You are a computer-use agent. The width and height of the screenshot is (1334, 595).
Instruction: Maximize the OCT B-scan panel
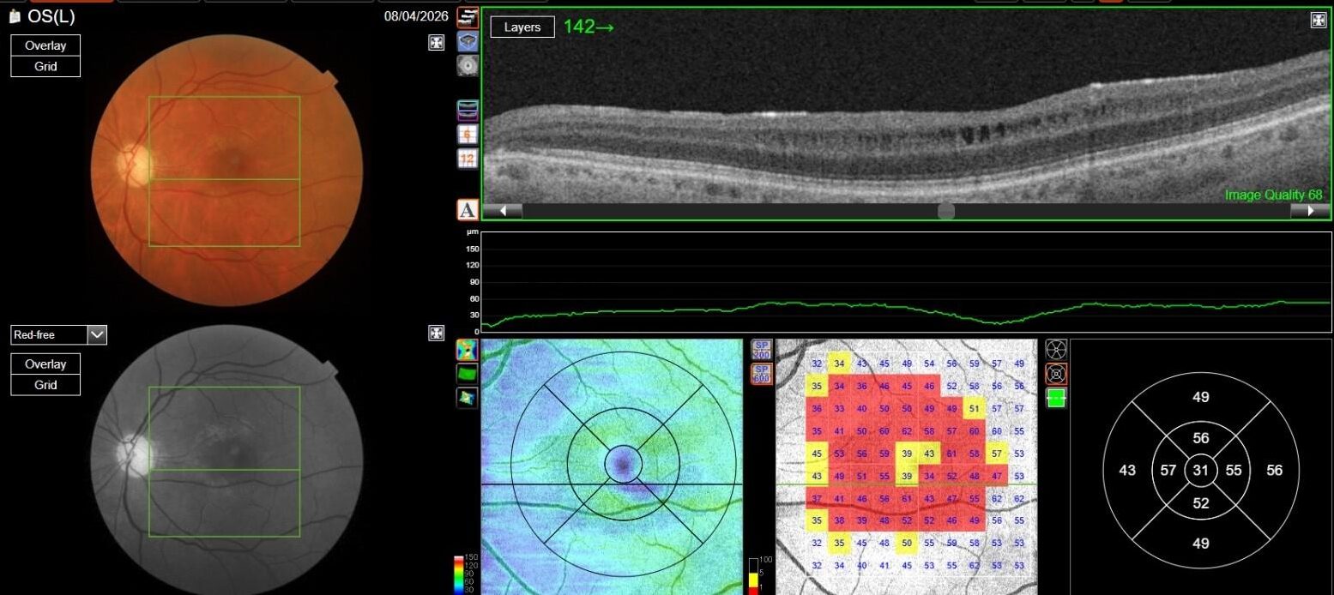point(1319,21)
